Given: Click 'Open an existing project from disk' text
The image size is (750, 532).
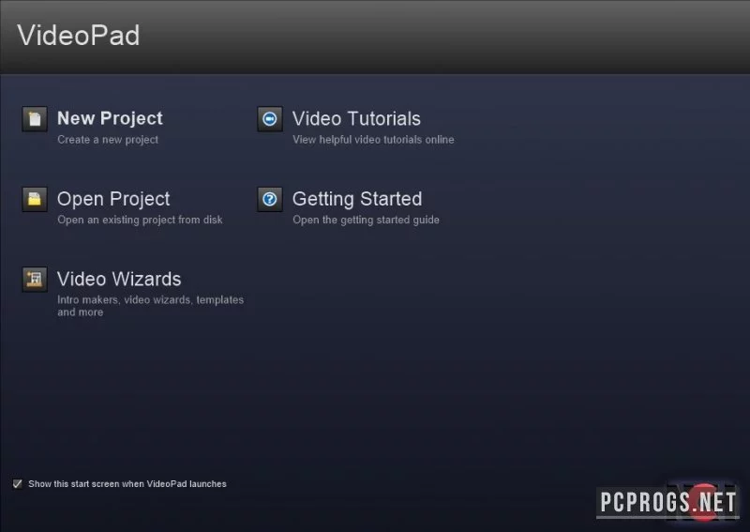Looking at the screenshot, I should [x=140, y=220].
